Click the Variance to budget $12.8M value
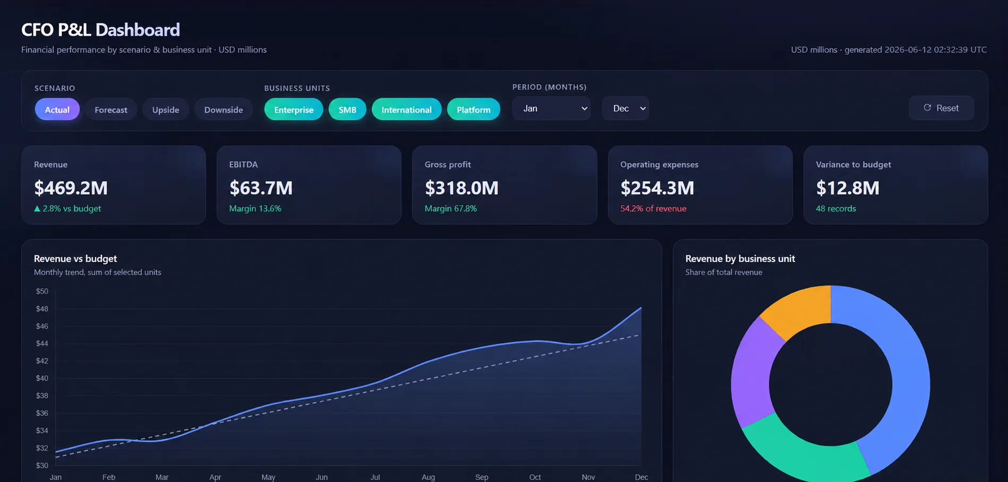The image size is (1008, 482). coord(848,188)
